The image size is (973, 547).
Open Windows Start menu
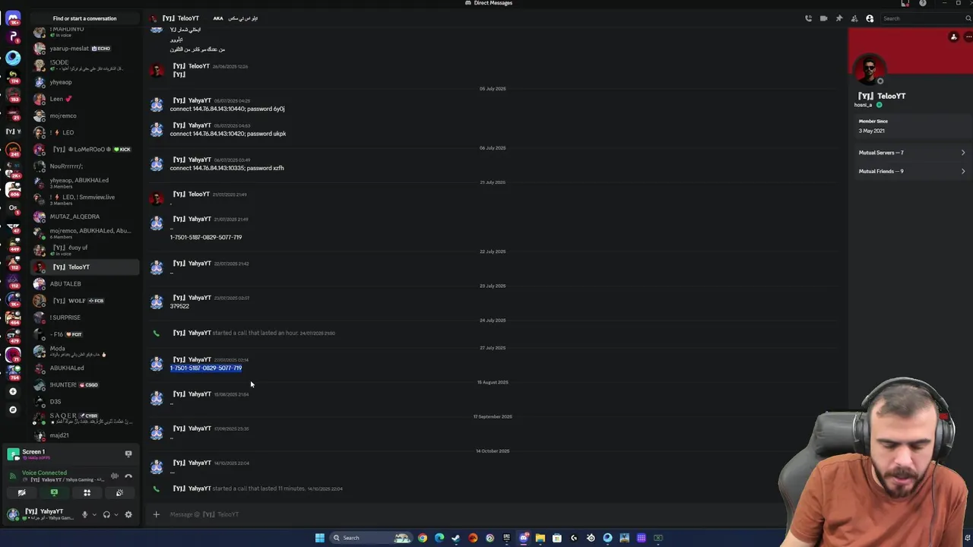click(320, 538)
